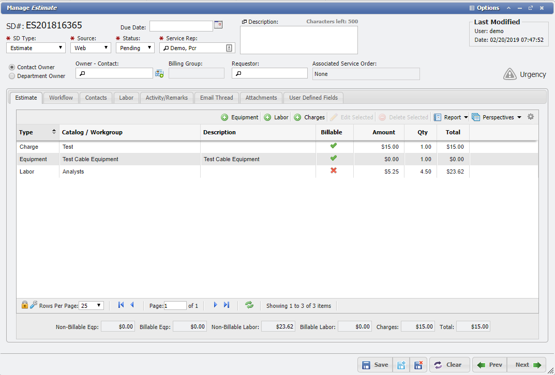Add a new Equipment item
The width and height of the screenshot is (555, 375).
pyautogui.click(x=239, y=117)
